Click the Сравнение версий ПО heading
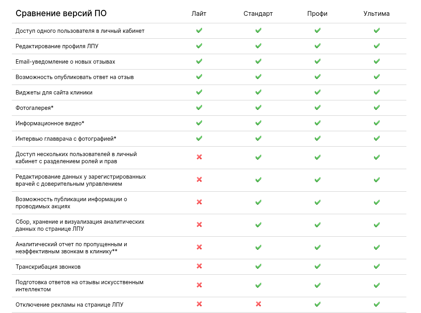421x313 pixels. coord(61,13)
